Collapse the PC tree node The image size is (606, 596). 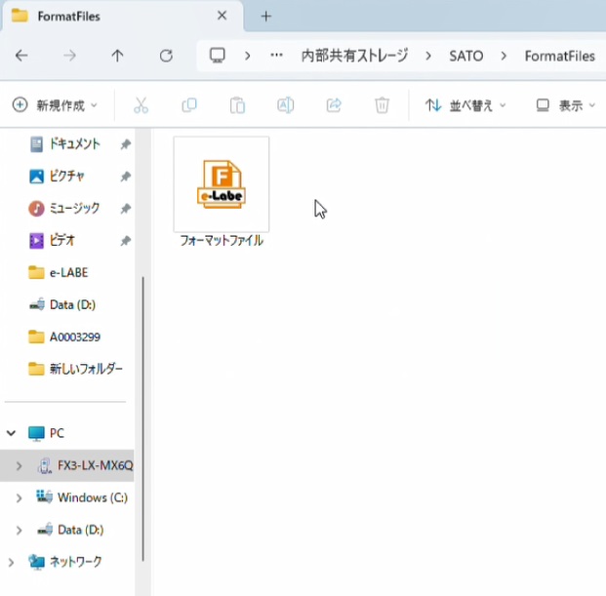[x=12, y=433]
